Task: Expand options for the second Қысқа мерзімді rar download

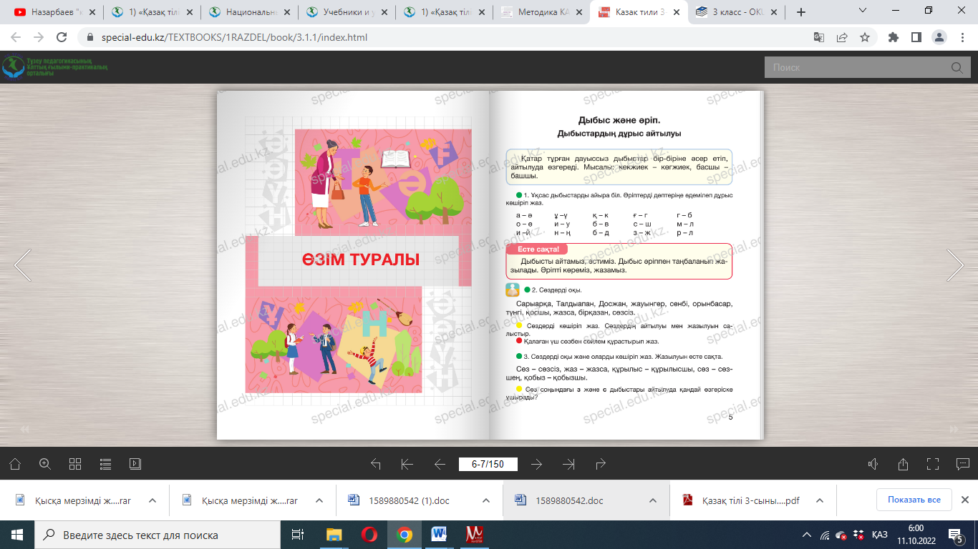Action: click(319, 500)
